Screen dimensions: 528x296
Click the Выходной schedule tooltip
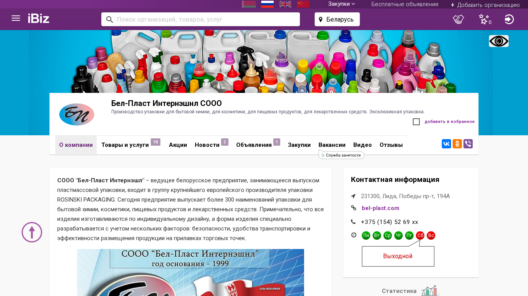pos(398,256)
